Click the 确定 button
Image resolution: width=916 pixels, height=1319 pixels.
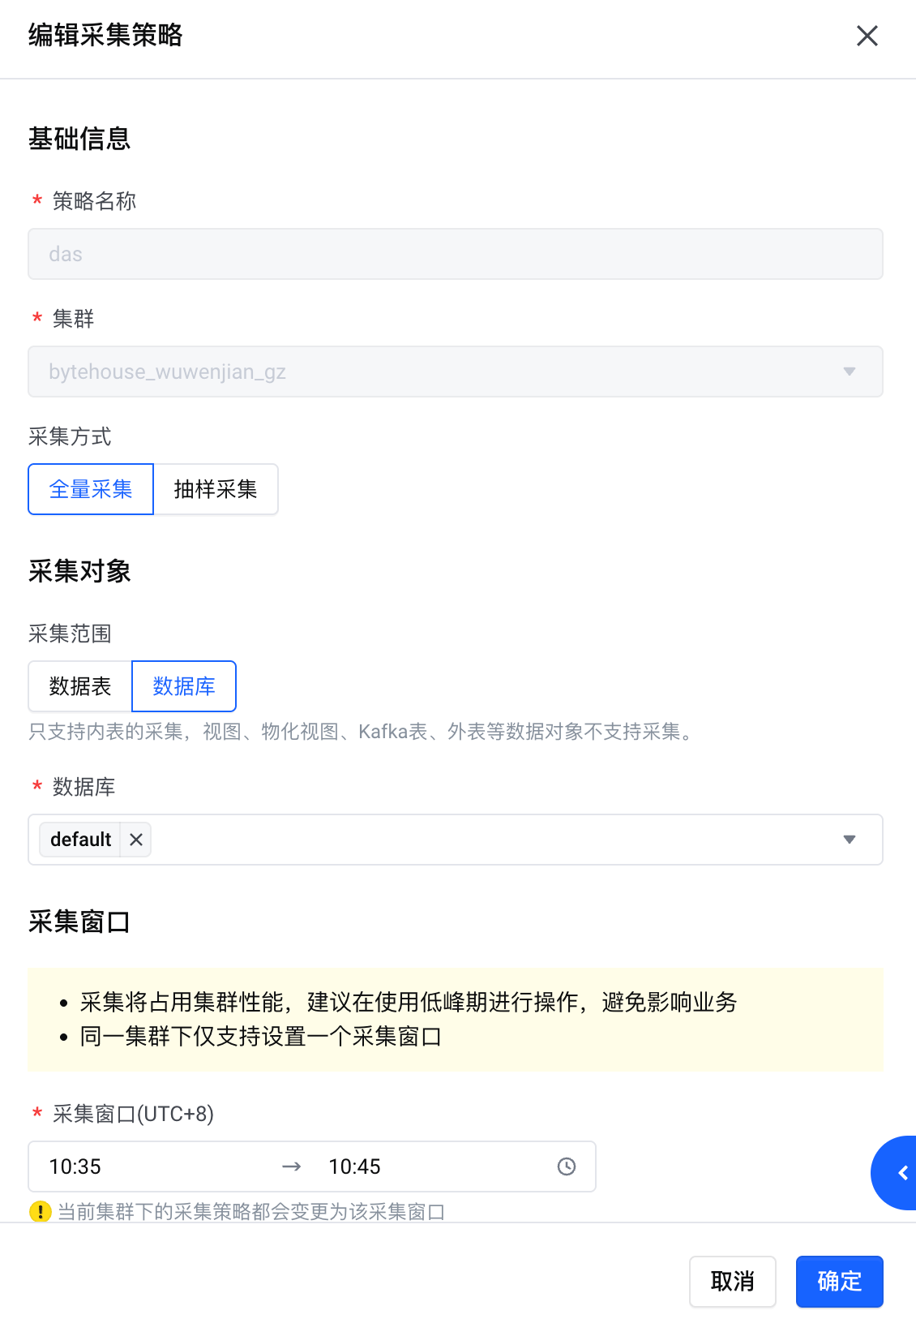coord(839,1282)
